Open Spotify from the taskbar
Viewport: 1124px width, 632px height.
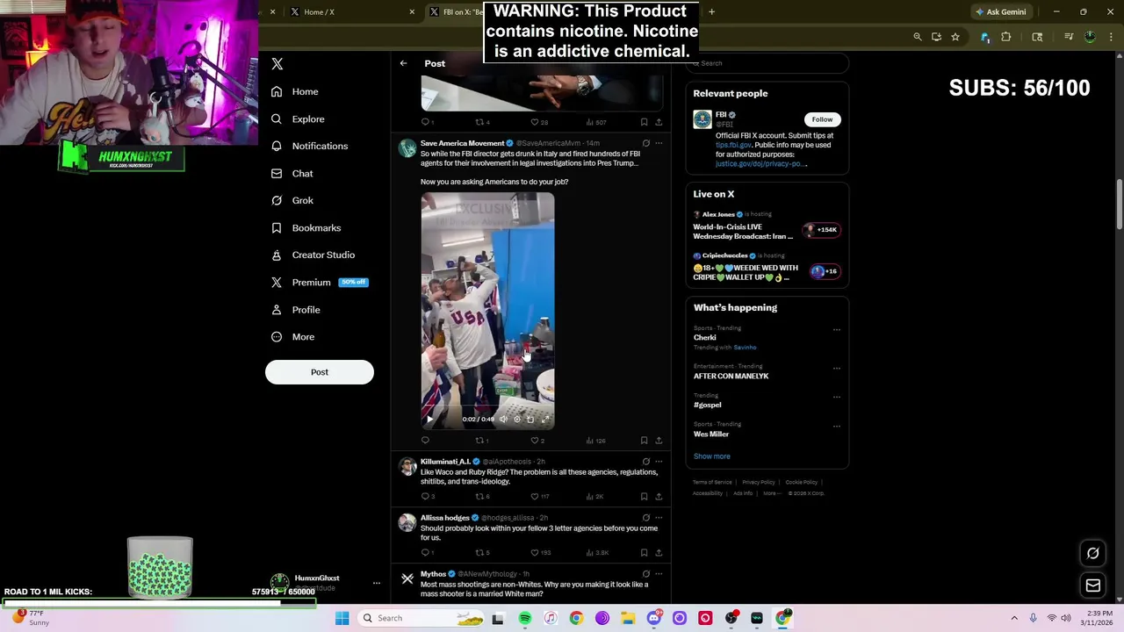[524, 618]
